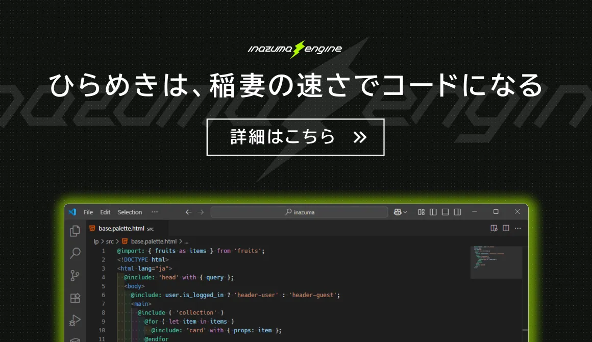Image resolution: width=592 pixels, height=342 pixels.
Task: Click the Copilot chat icon in title bar
Action: coord(397,212)
